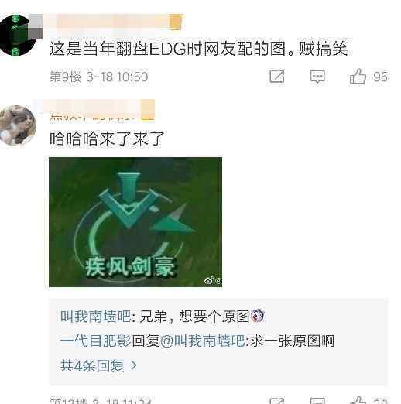Viewport: 401px width, 404px height.
Task: Tap the share icon on floor 9 comment
Action: (x=277, y=77)
